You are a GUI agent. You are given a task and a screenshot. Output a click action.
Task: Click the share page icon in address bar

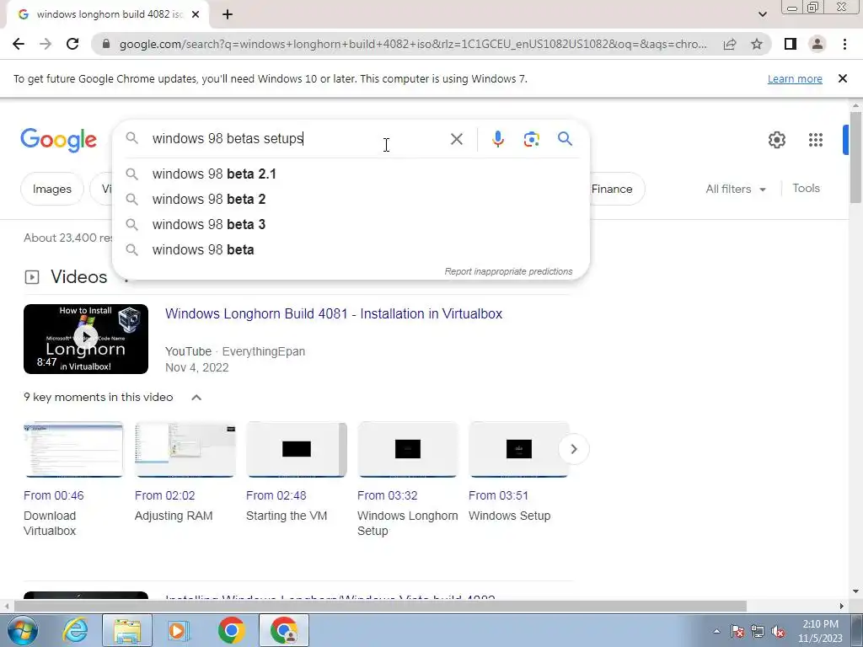[x=730, y=44]
